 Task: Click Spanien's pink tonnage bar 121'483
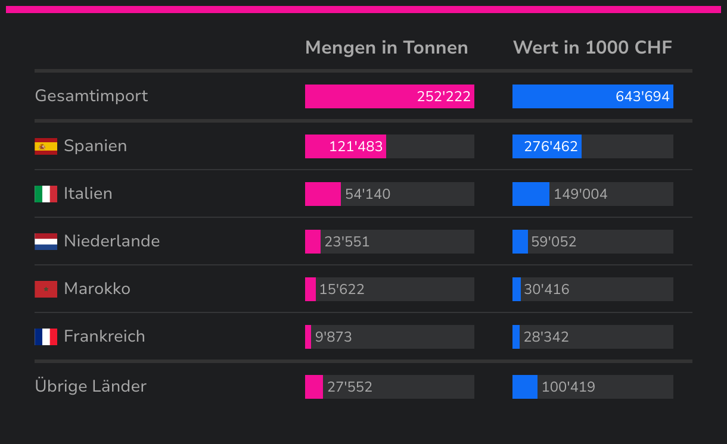pos(346,146)
